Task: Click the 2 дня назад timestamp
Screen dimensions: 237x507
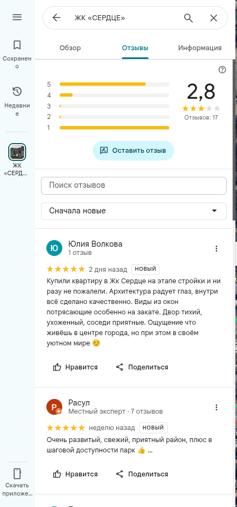Action: (107, 269)
